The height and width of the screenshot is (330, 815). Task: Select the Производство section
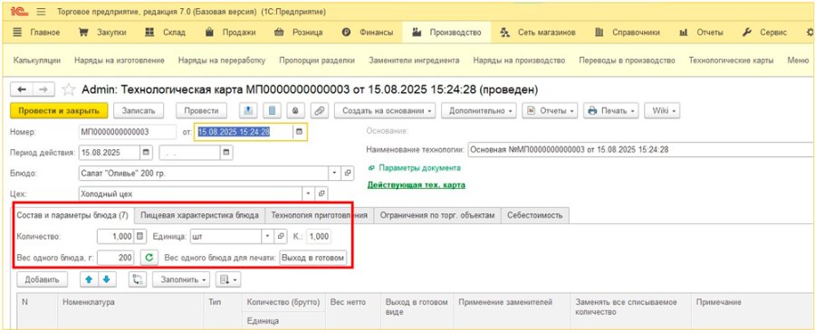pyautogui.click(x=447, y=33)
